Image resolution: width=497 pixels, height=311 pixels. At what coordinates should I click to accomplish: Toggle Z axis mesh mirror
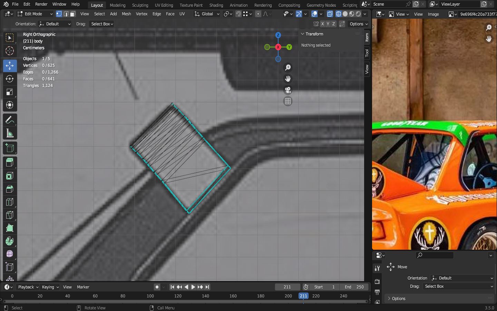pos(333,24)
